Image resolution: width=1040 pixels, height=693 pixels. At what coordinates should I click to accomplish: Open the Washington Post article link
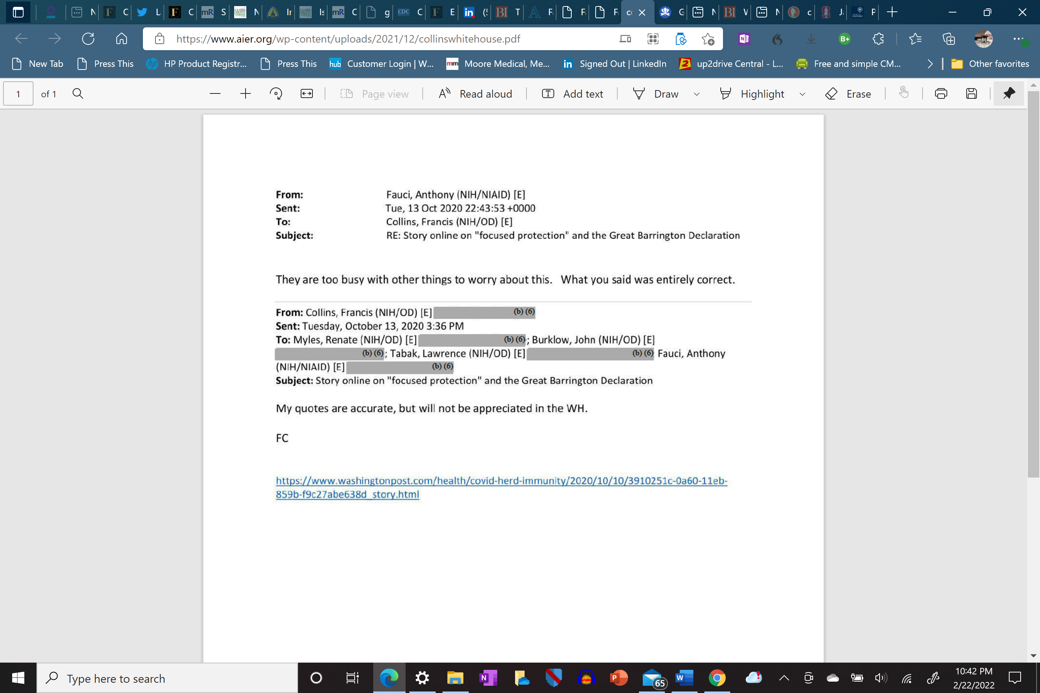coord(501,480)
